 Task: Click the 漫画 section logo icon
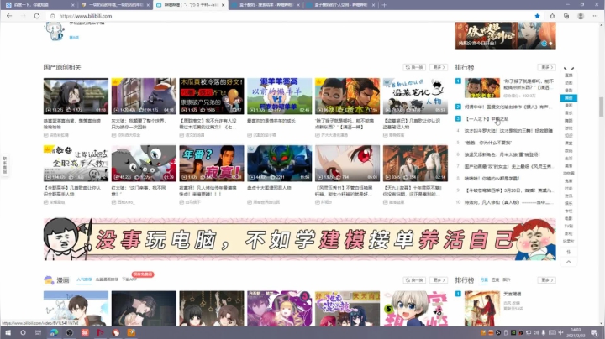click(49, 280)
